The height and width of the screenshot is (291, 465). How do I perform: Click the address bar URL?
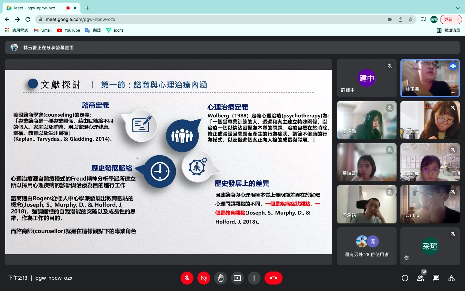tap(80, 19)
